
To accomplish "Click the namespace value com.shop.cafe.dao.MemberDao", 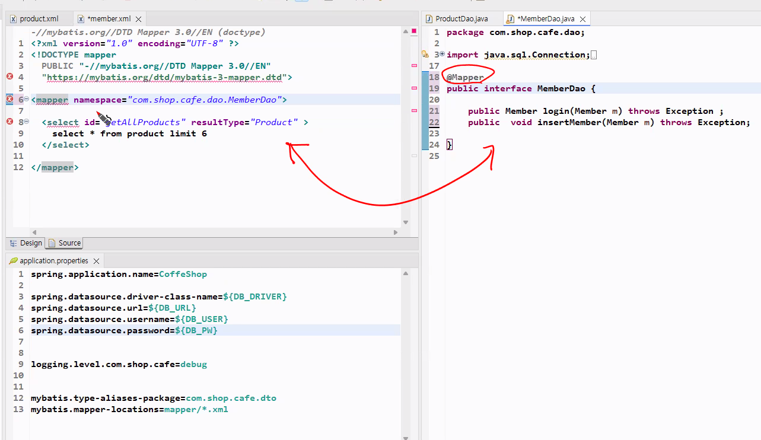I will pyautogui.click(x=205, y=100).
